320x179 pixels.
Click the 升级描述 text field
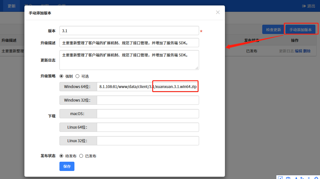pyautogui.click(x=129, y=43)
